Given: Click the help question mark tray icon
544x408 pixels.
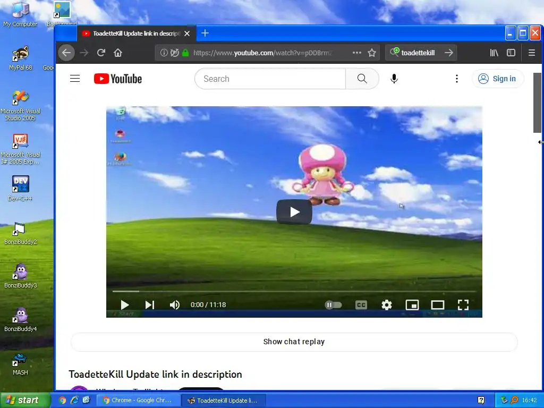Looking at the screenshot, I should tap(481, 400).
